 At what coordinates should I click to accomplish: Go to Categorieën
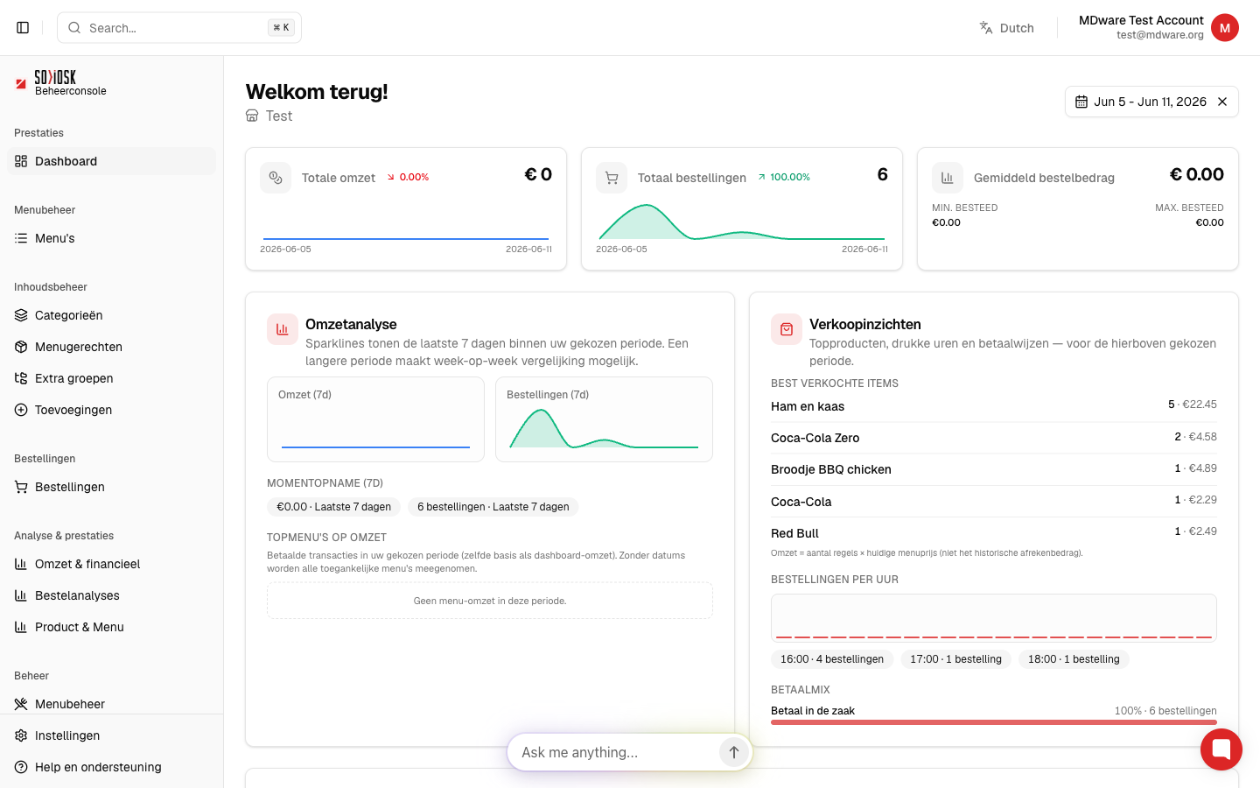click(x=111, y=315)
